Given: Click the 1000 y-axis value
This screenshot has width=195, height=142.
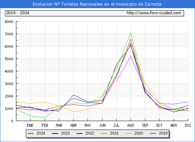Looking at the screenshot, I should [x=9, y=109].
